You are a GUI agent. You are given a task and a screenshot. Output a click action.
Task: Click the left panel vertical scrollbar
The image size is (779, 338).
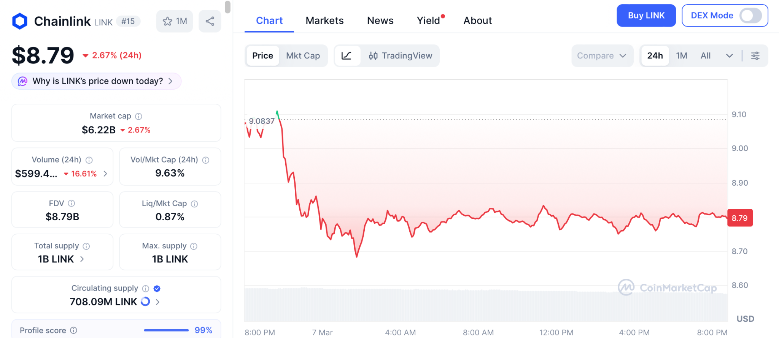pos(227,7)
